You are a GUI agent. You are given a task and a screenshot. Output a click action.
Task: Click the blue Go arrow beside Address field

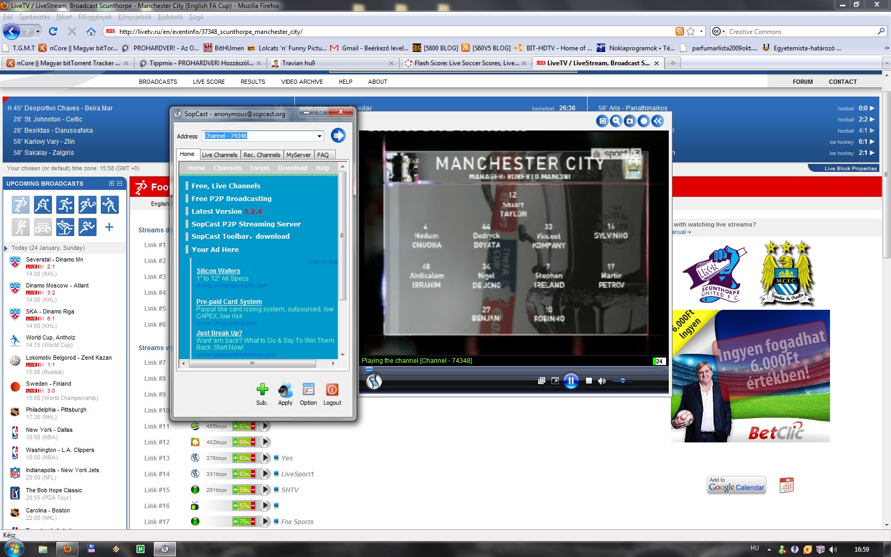click(338, 135)
